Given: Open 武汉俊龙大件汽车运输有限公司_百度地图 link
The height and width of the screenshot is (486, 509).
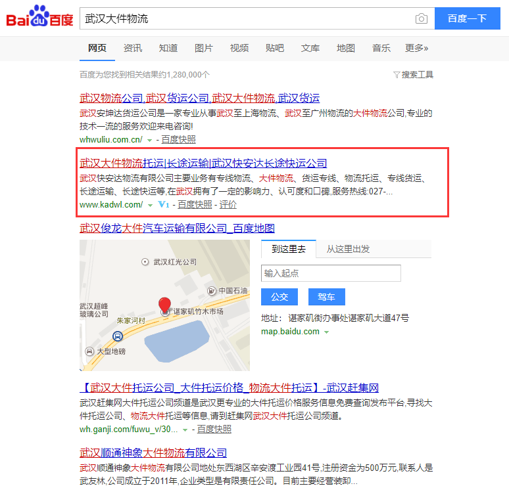Looking at the screenshot, I should pos(178,229).
